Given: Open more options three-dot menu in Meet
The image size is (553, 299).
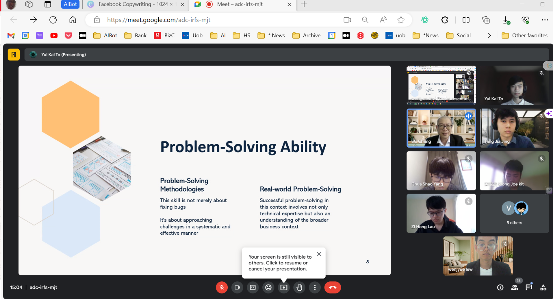Looking at the screenshot, I should [315, 287].
